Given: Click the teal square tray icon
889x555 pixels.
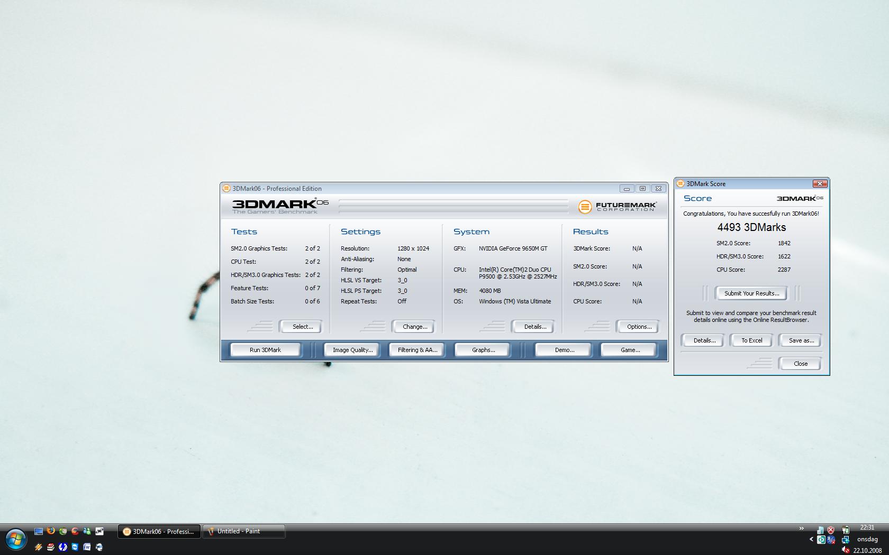Looking at the screenshot, I should 821,540.
